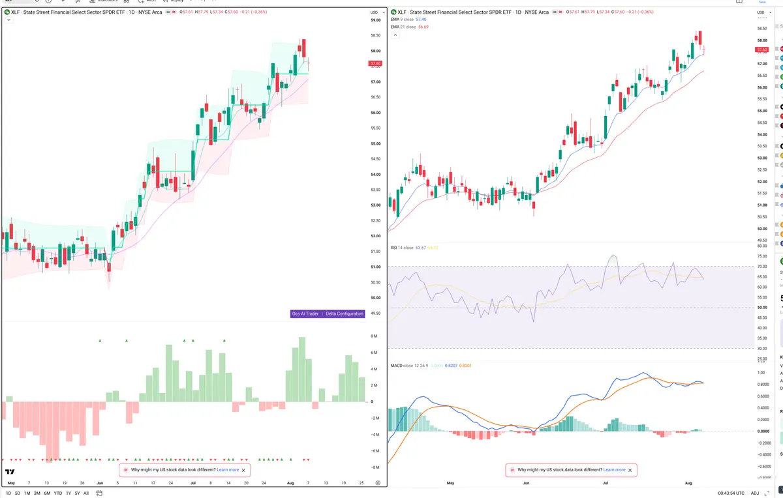
Task: Click the 8 M volume delta axis label
Action: click(x=374, y=336)
